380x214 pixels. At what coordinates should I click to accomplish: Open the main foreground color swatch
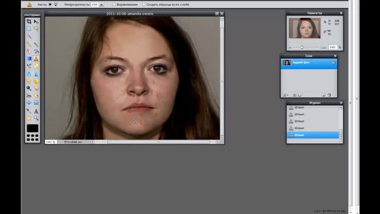33,128
